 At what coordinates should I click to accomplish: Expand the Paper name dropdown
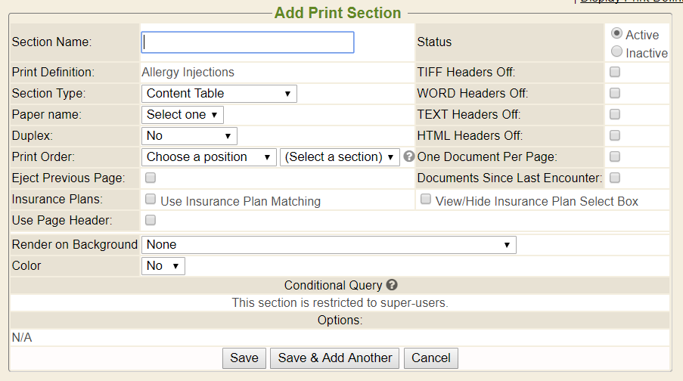(x=182, y=114)
